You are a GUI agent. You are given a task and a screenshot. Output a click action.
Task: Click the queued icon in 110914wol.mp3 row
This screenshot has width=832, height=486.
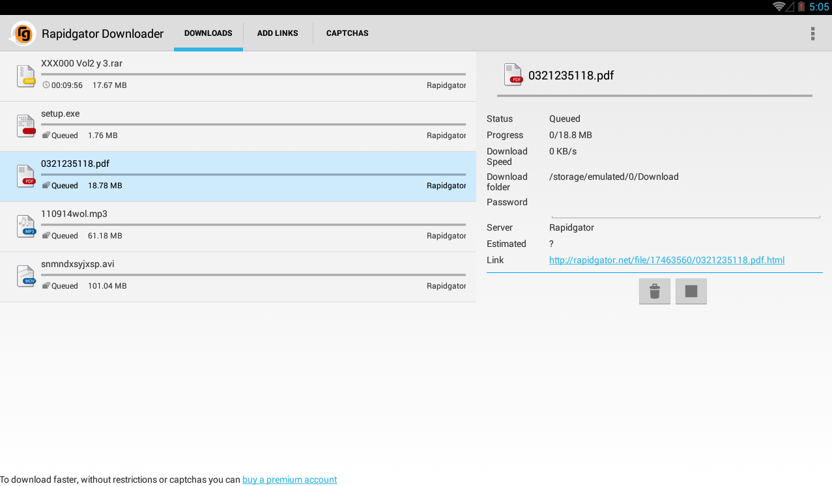[46, 236]
